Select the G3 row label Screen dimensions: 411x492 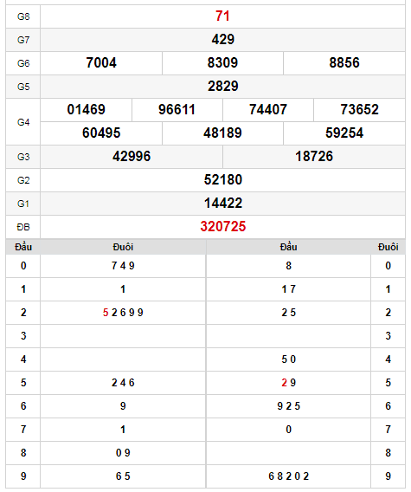tap(23, 157)
